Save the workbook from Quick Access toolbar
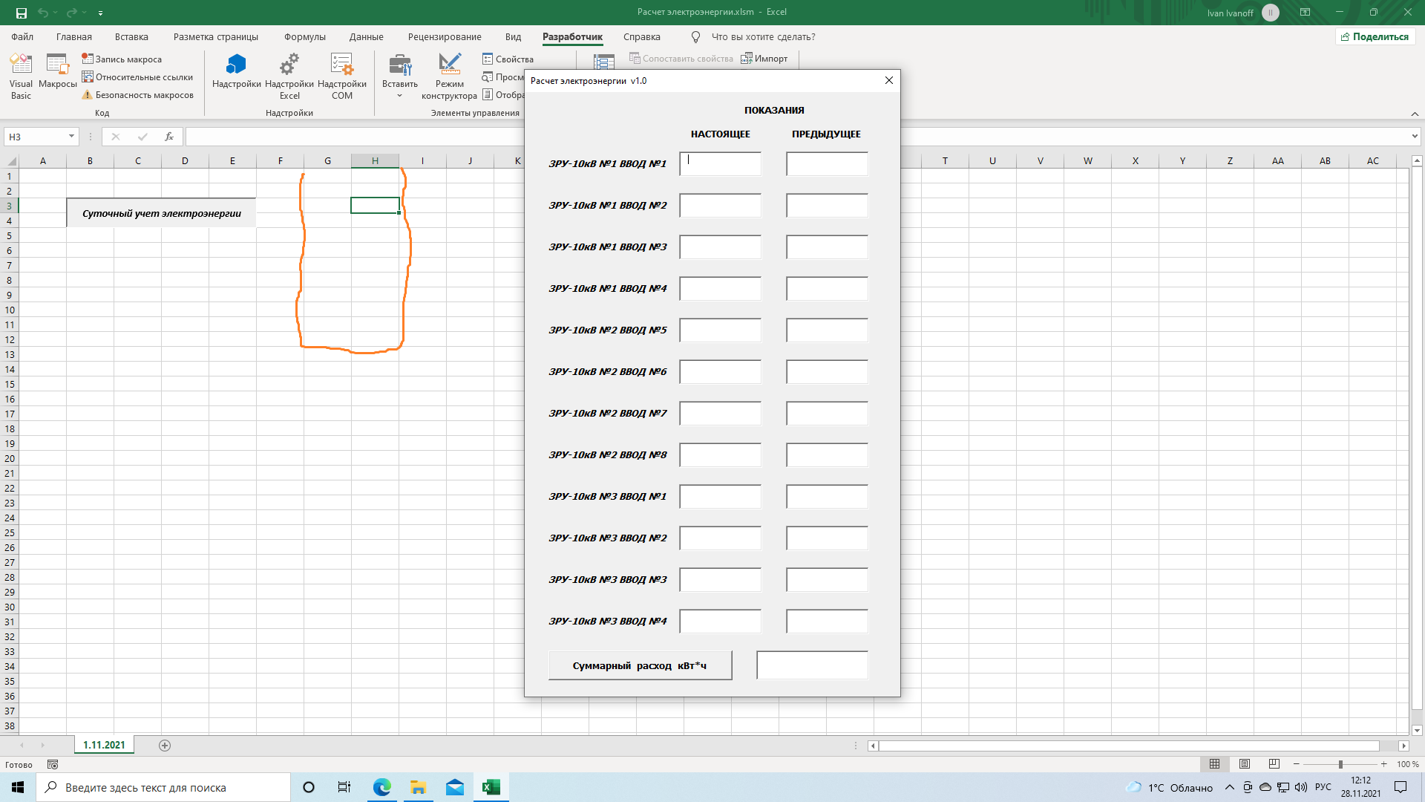Screen dimensions: 1425x802 click(22, 13)
